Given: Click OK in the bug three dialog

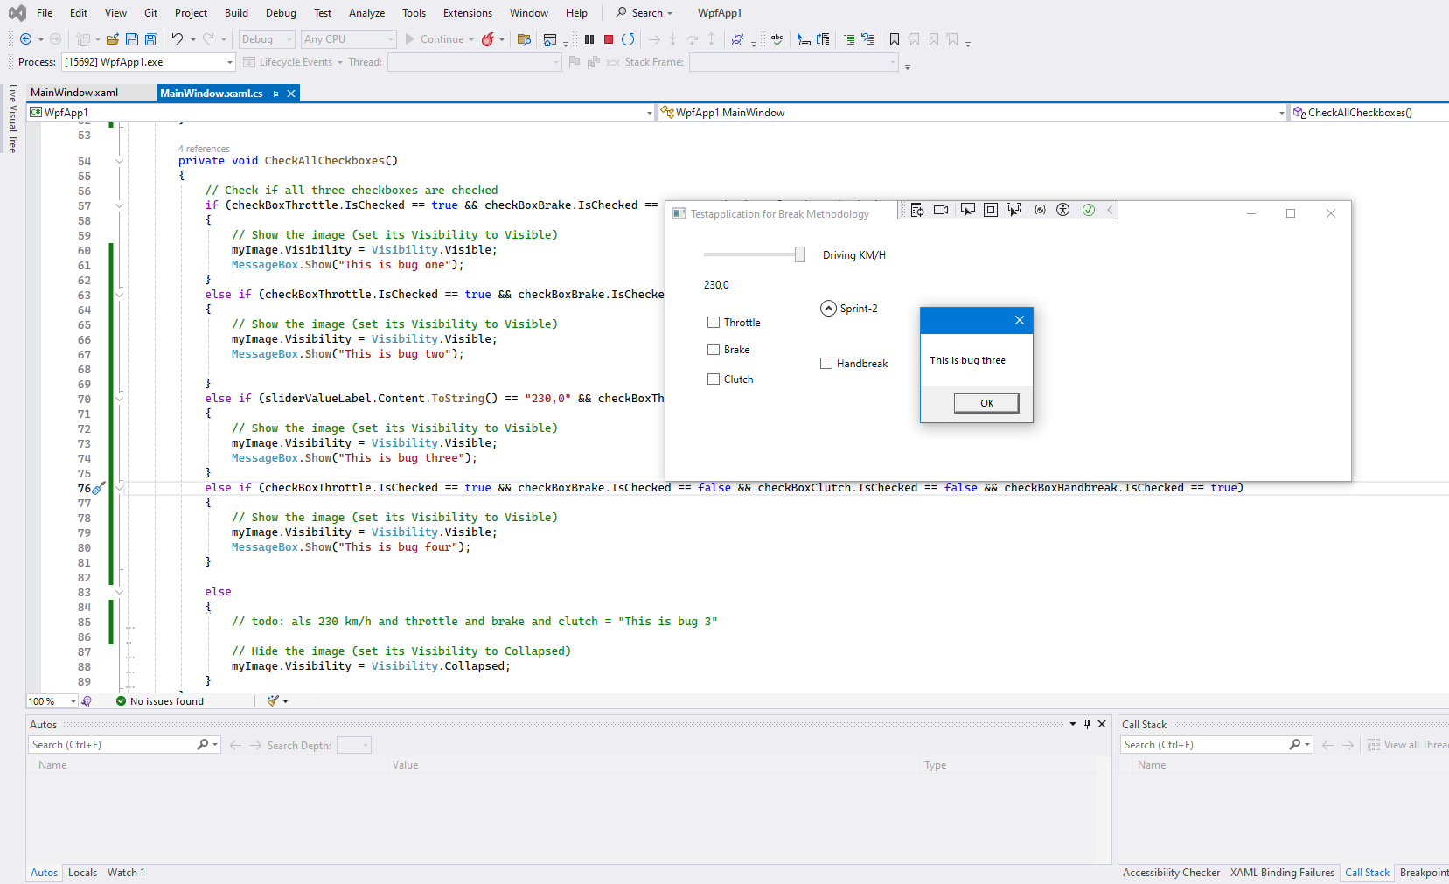Looking at the screenshot, I should [x=986, y=403].
